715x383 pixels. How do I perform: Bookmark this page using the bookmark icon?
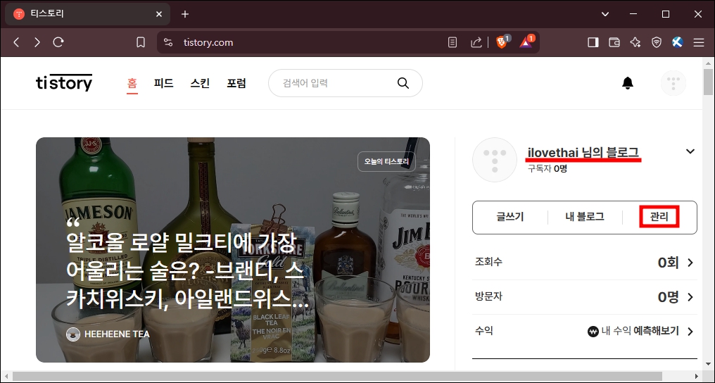[141, 42]
